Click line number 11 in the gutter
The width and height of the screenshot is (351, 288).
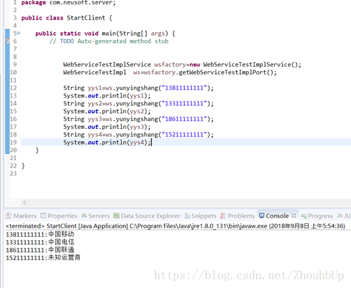coord(13,80)
